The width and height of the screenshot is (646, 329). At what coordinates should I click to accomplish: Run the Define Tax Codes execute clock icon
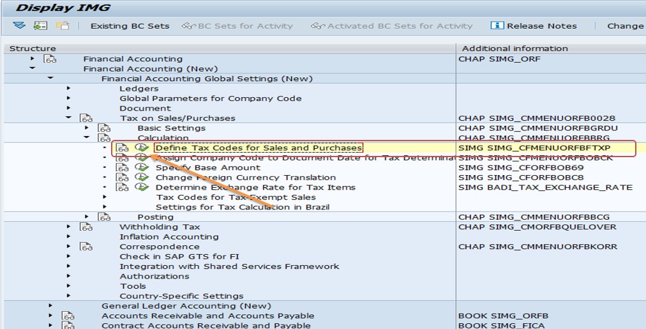(142, 148)
